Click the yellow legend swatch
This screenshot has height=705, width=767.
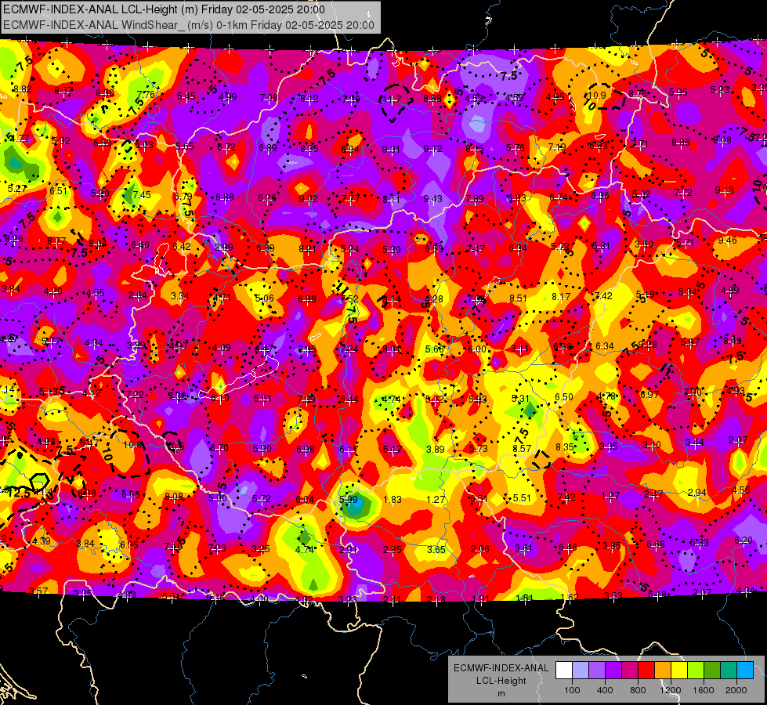coord(679,671)
